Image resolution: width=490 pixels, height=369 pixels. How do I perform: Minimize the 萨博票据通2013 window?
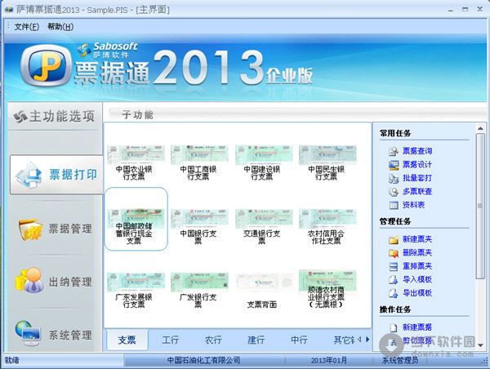pos(450,10)
